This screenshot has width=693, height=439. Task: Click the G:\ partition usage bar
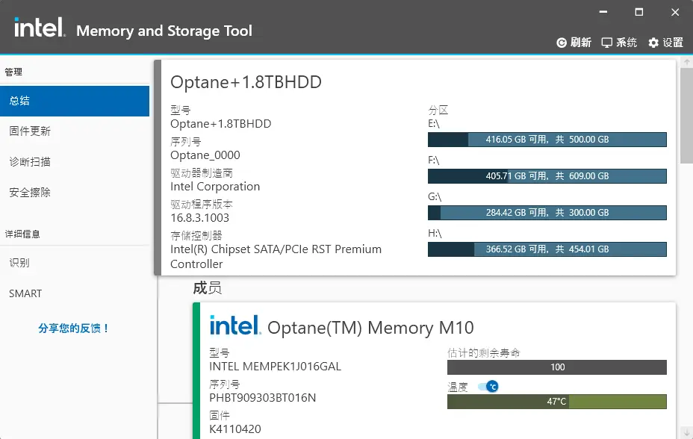point(547,213)
